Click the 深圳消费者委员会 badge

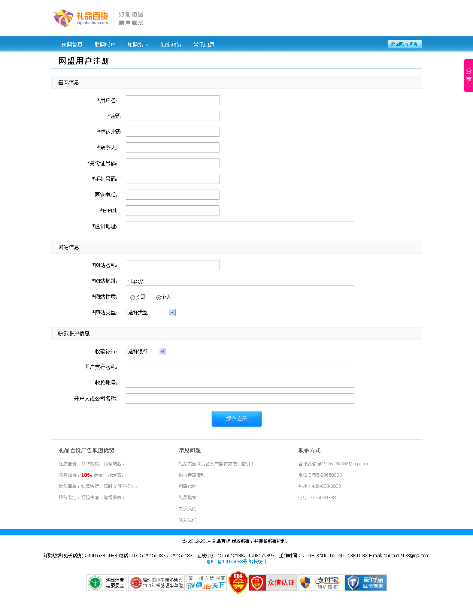point(107,583)
